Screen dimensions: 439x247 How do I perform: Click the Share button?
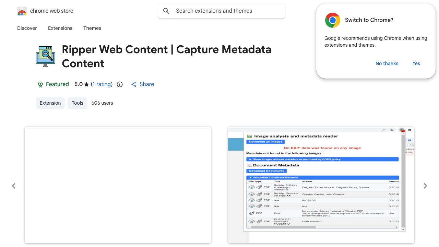[142, 84]
